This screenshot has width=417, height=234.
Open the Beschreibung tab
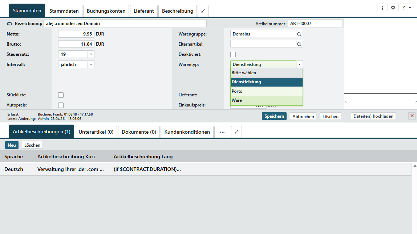tap(178, 11)
